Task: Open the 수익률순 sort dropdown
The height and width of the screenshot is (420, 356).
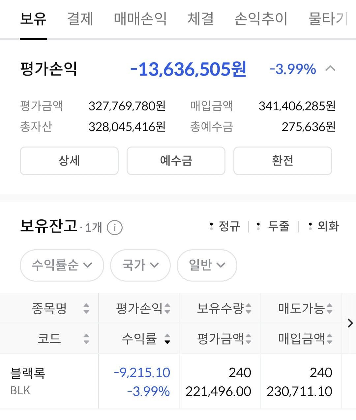Action: 62,265
